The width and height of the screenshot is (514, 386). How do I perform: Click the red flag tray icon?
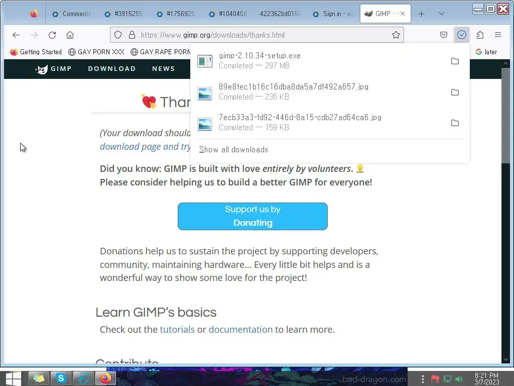coord(435,379)
